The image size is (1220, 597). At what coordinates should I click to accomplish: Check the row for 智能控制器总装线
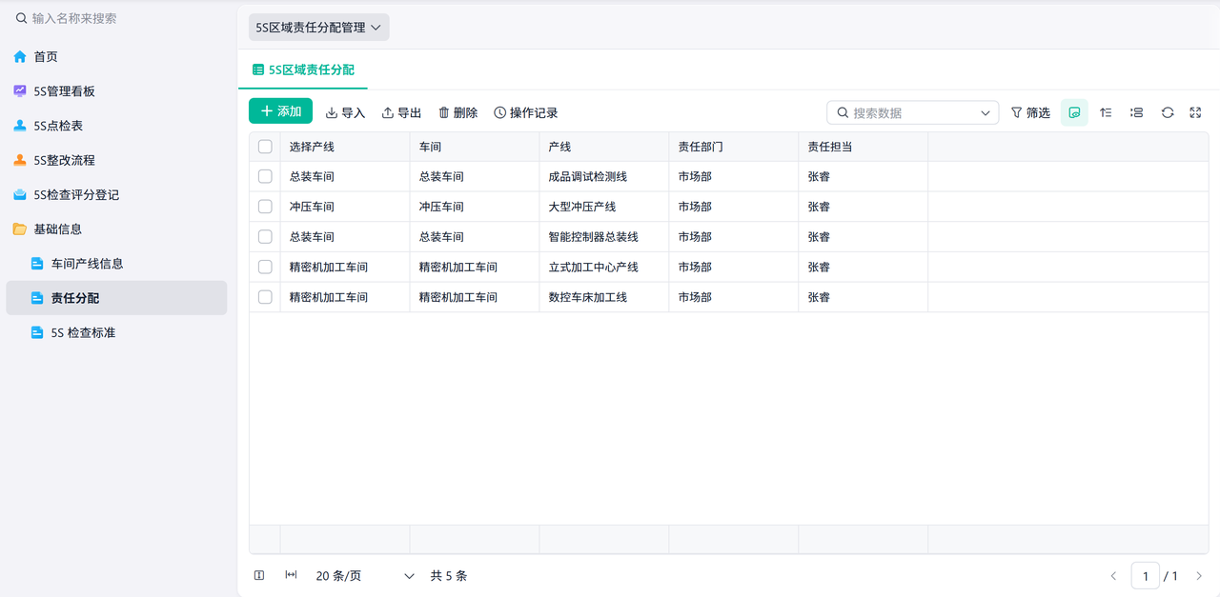(265, 236)
